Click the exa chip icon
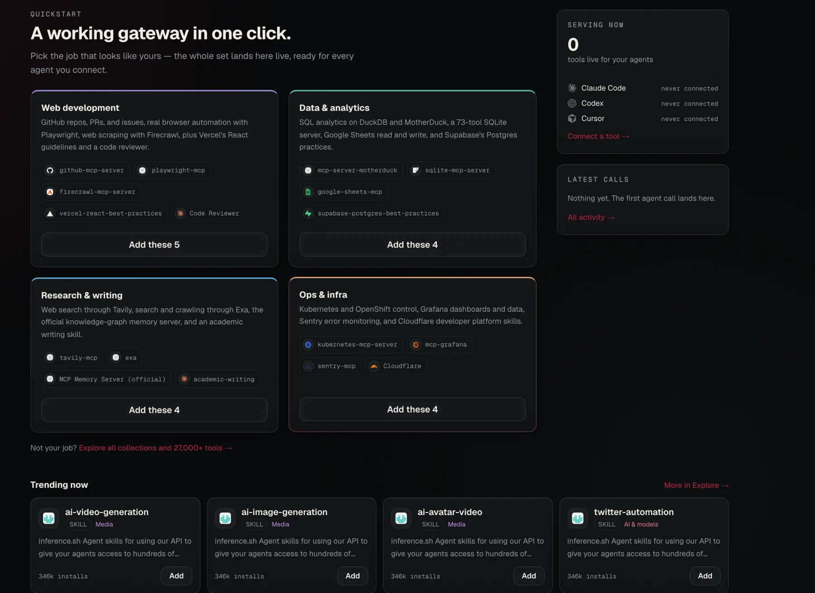This screenshot has height=593, width=815. (x=116, y=358)
